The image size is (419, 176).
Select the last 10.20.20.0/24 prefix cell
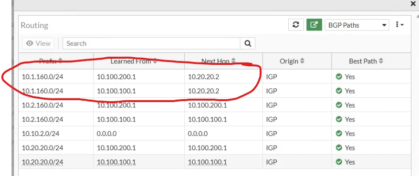(56, 162)
